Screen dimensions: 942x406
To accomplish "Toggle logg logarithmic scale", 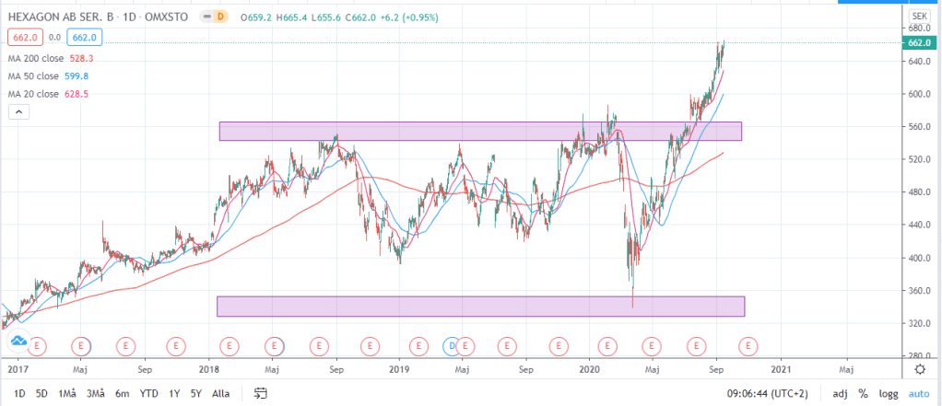I will pos(890,393).
